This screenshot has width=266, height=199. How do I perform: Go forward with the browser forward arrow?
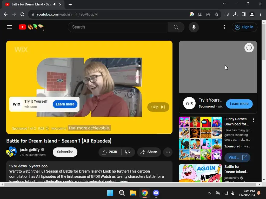point(14,15)
